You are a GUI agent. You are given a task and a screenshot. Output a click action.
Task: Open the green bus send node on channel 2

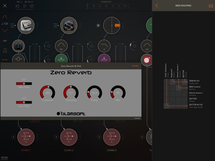pos(61,58)
